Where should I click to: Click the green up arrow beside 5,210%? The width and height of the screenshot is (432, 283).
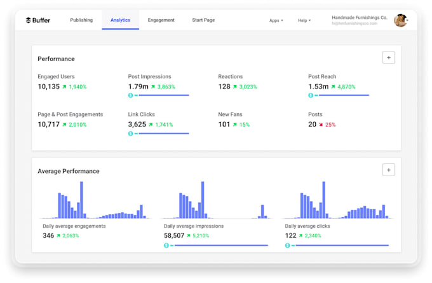[189, 235]
